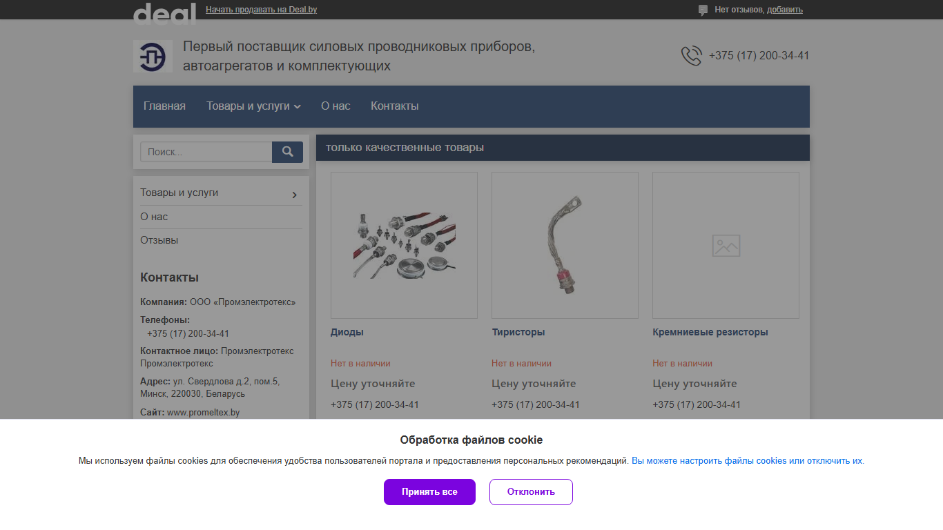Open the Диоды product title link
This screenshot has height=530, width=943.
[x=347, y=332]
